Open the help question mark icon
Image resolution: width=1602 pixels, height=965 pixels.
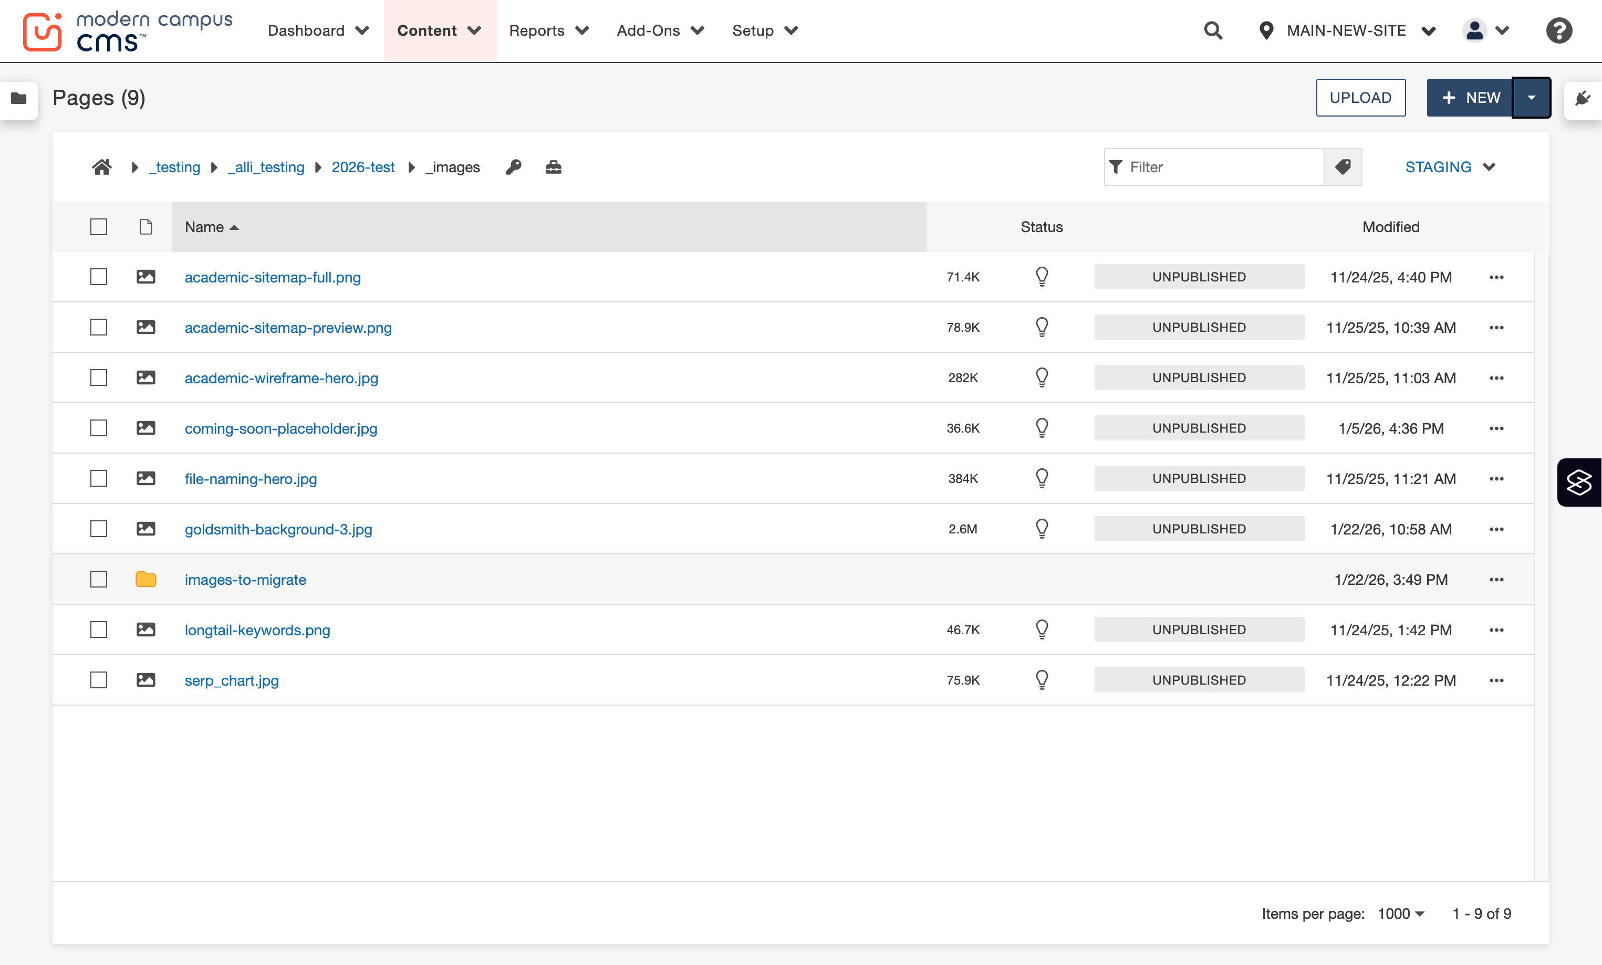click(1558, 30)
